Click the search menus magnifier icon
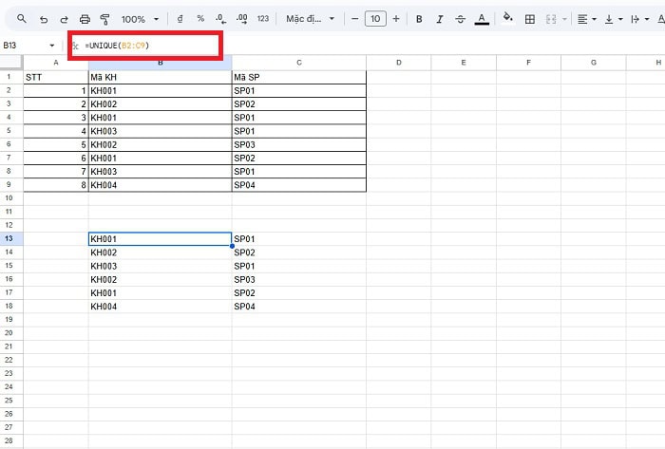This screenshot has width=665, height=449. tap(22, 19)
